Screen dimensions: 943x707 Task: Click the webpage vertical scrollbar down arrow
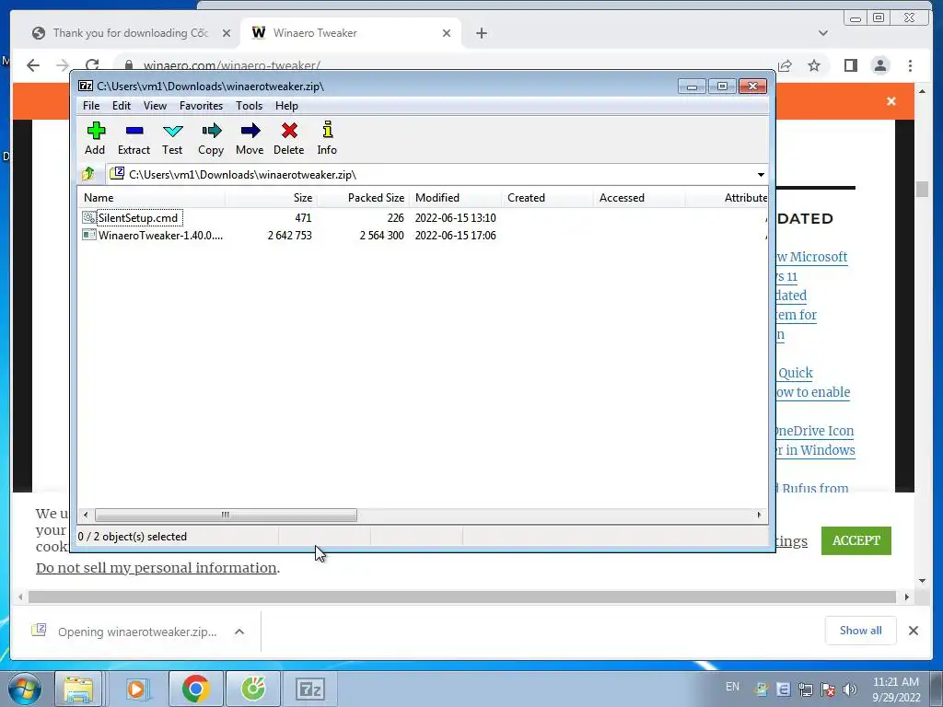(x=922, y=581)
